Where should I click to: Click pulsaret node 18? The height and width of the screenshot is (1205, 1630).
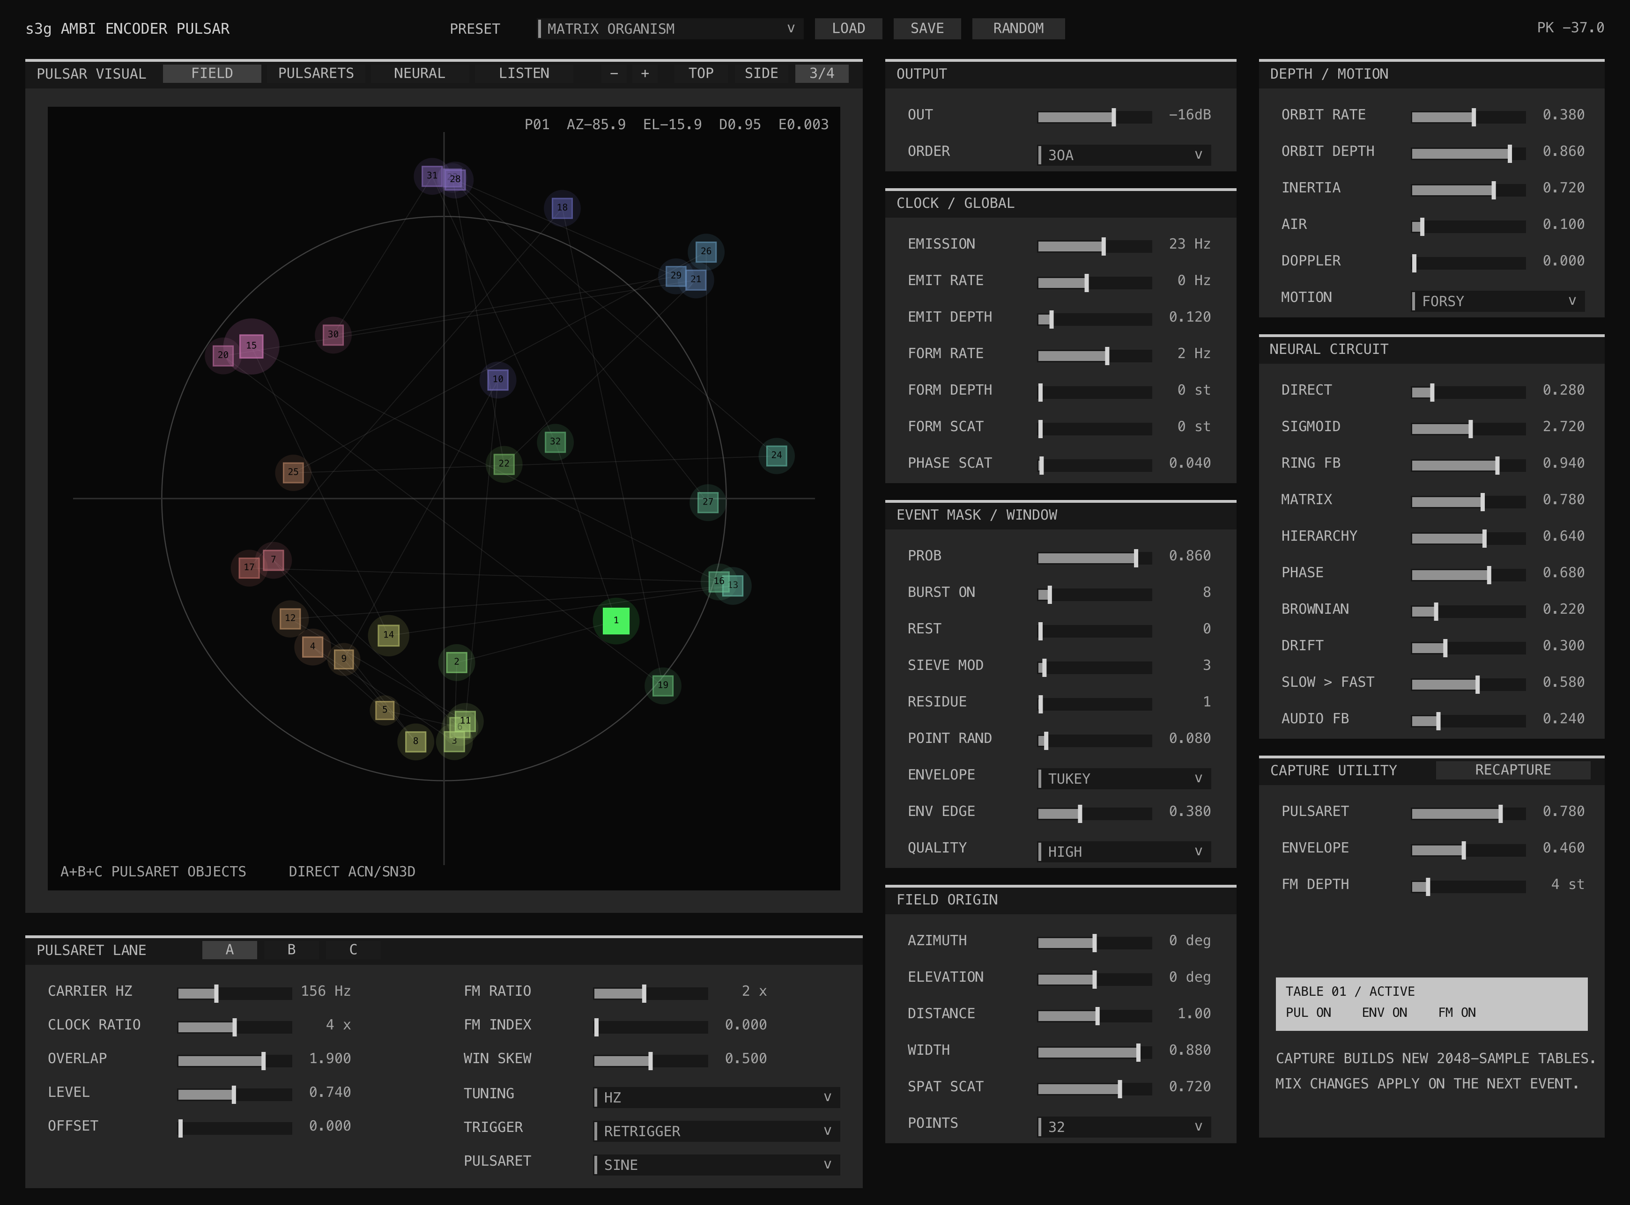[562, 208]
